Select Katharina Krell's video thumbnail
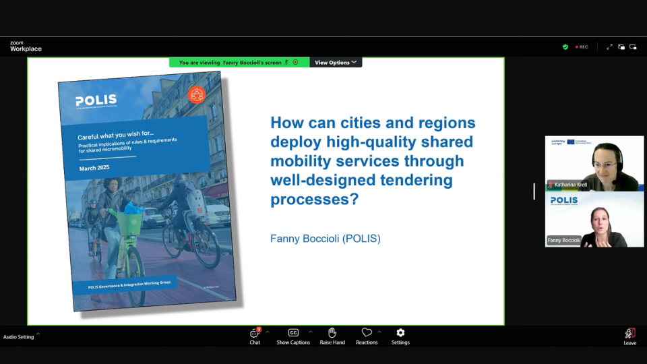This screenshot has height=364, width=647. (594, 164)
